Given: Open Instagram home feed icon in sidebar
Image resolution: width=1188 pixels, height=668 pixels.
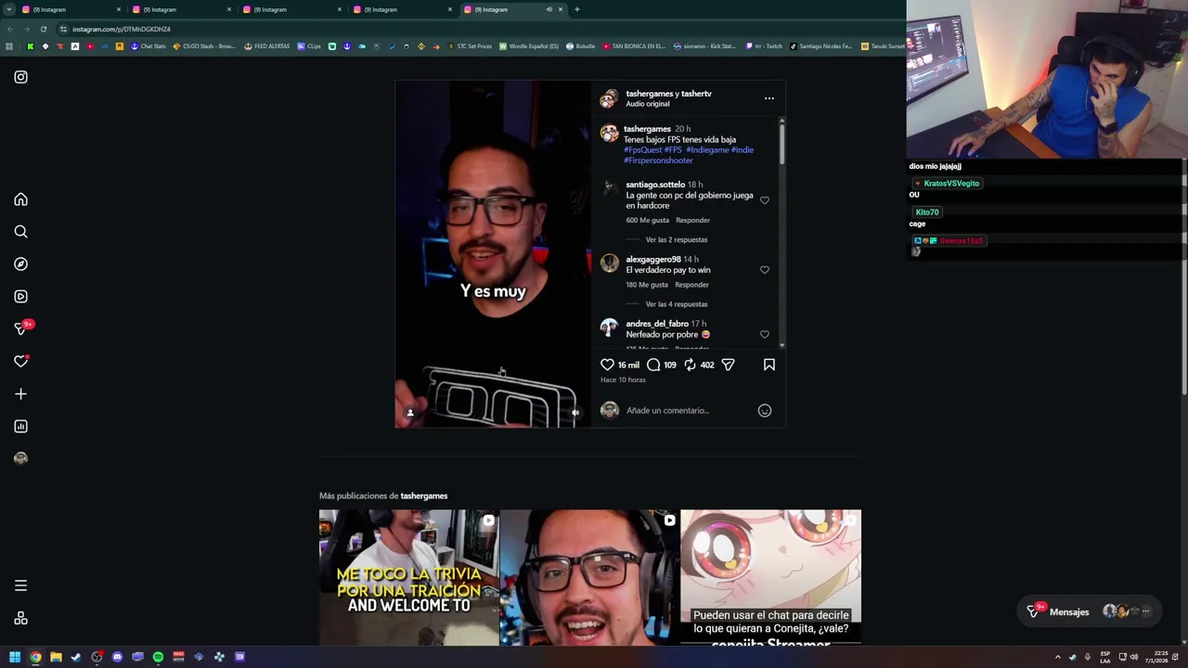Looking at the screenshot, I should coord(20,199).
